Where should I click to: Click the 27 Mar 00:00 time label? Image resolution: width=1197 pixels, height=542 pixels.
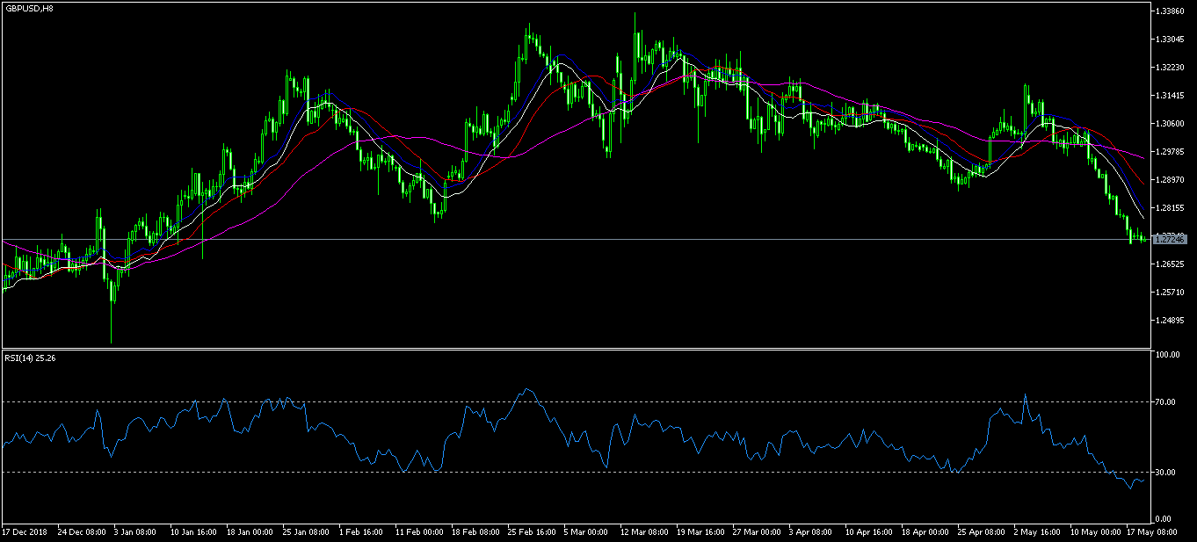(757, 532)
